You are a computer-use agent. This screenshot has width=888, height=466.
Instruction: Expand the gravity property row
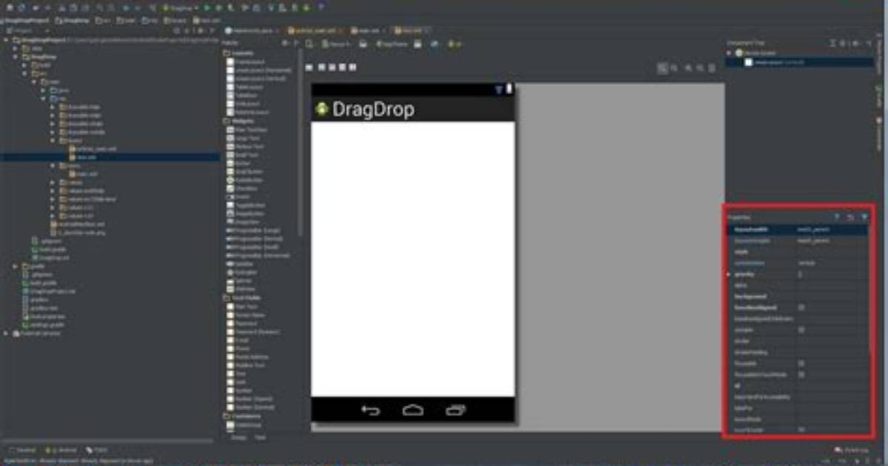coord(729,274)
